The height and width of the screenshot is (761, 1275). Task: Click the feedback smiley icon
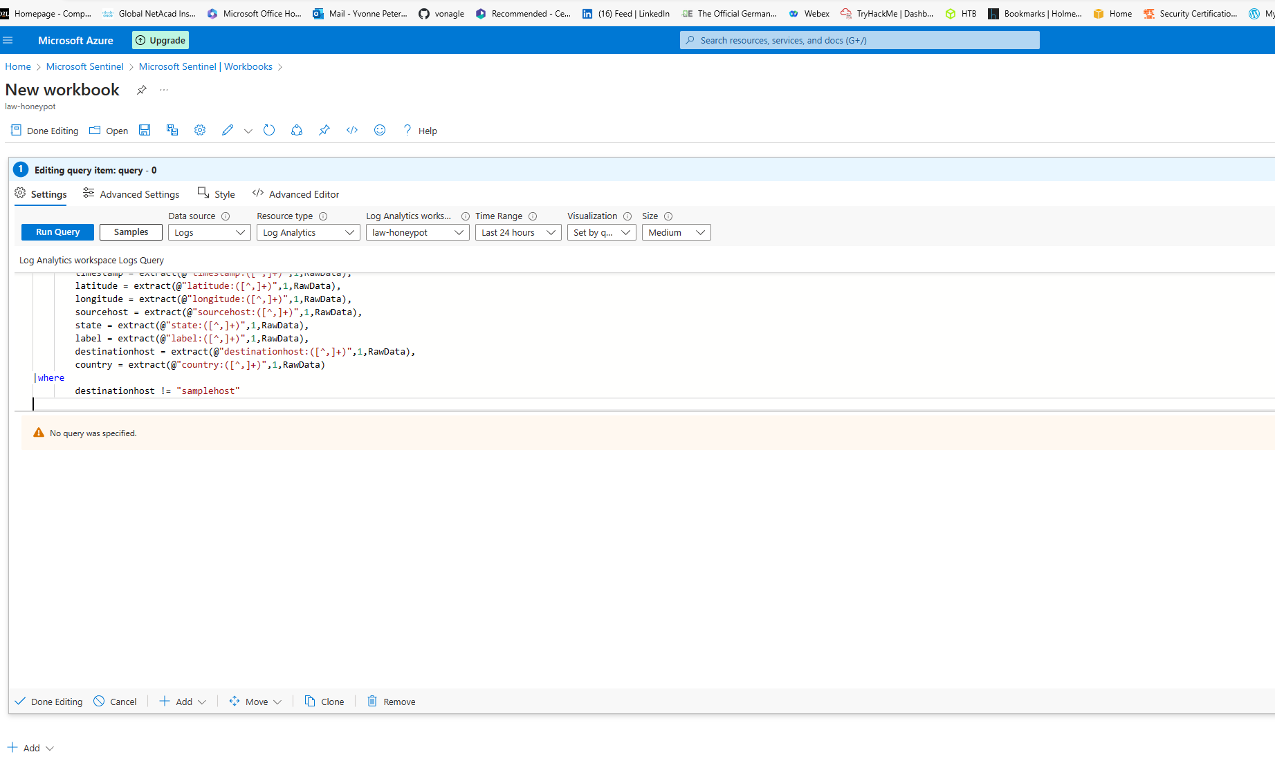coord(380,130)
